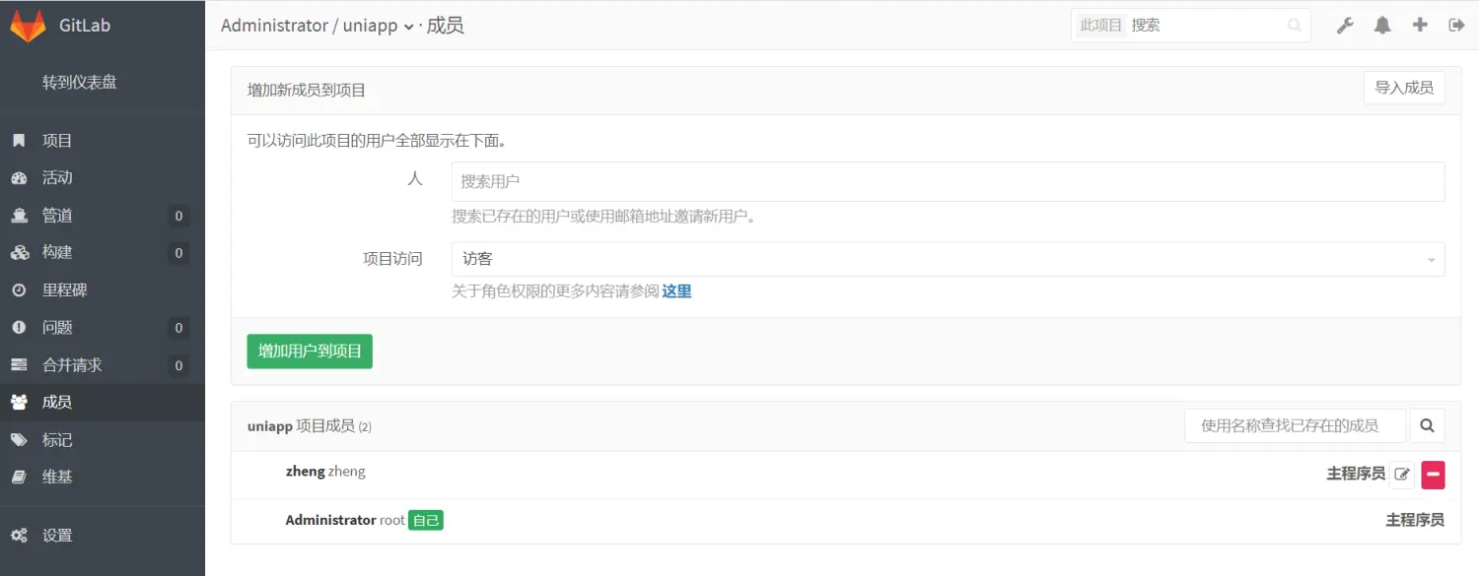Screen dimensions: 1479x576
Task: Open notifications bell icon
Action: (1382, 26)
